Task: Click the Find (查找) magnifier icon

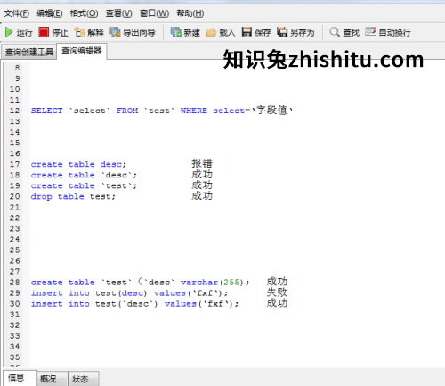Action: (335, 32)
